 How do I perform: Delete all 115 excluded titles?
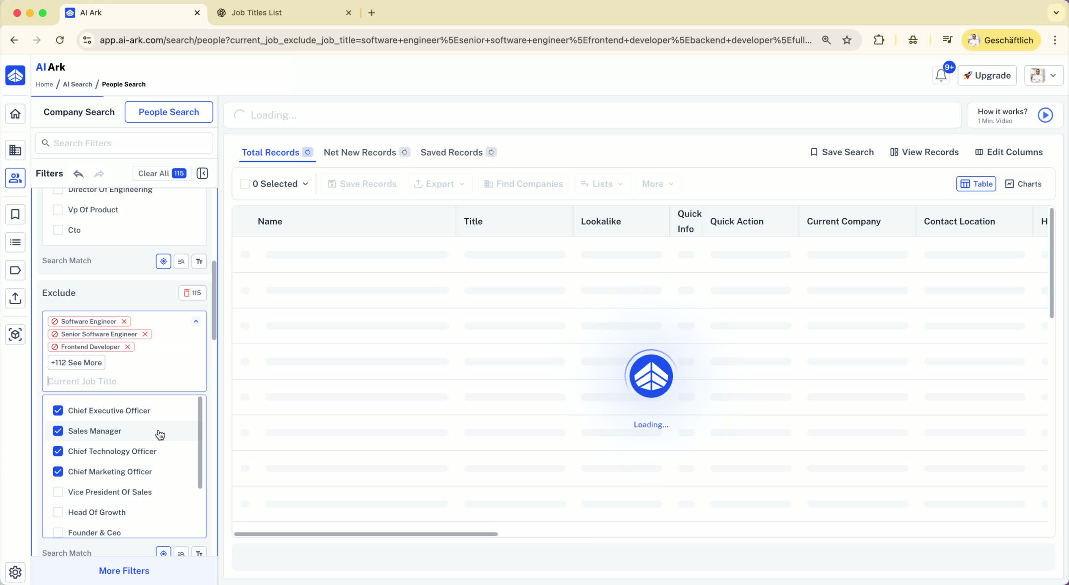click(x=192, y=293)
